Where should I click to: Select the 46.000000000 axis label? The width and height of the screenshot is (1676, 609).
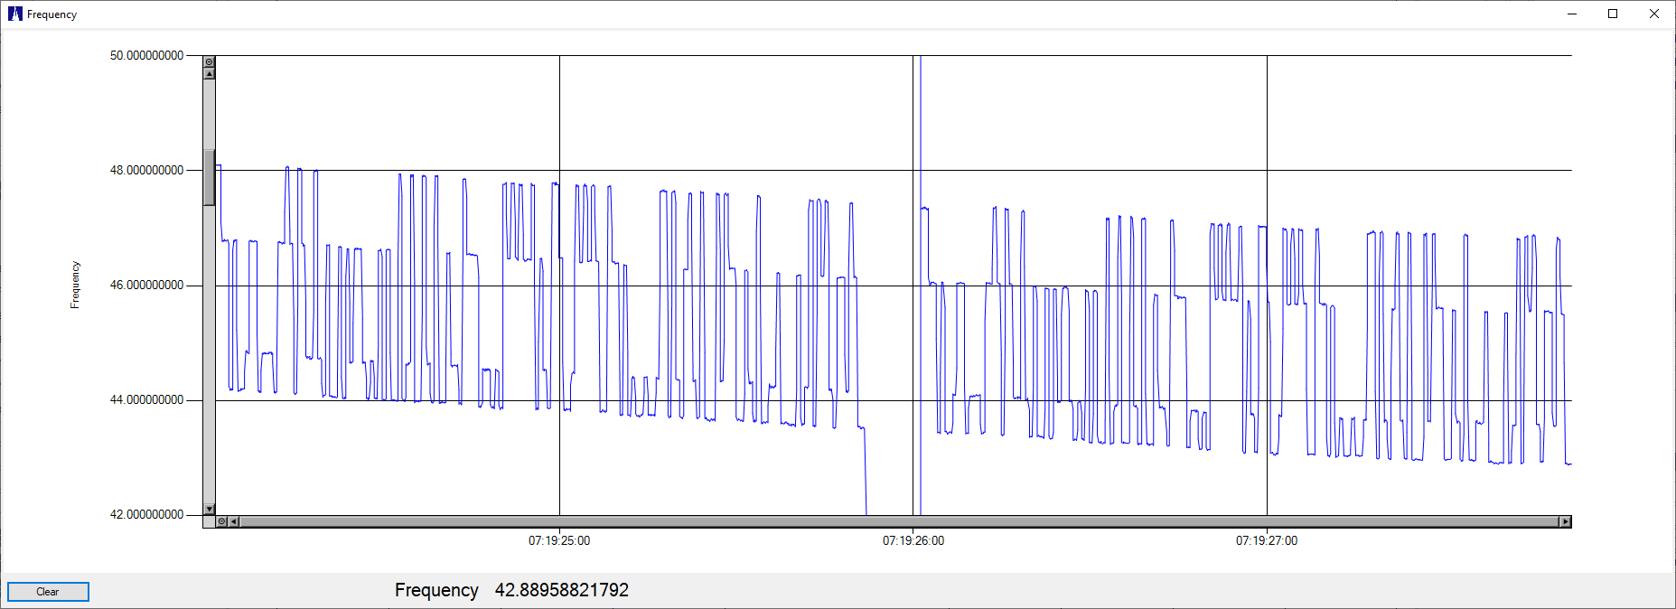click(x=146, y=286)
